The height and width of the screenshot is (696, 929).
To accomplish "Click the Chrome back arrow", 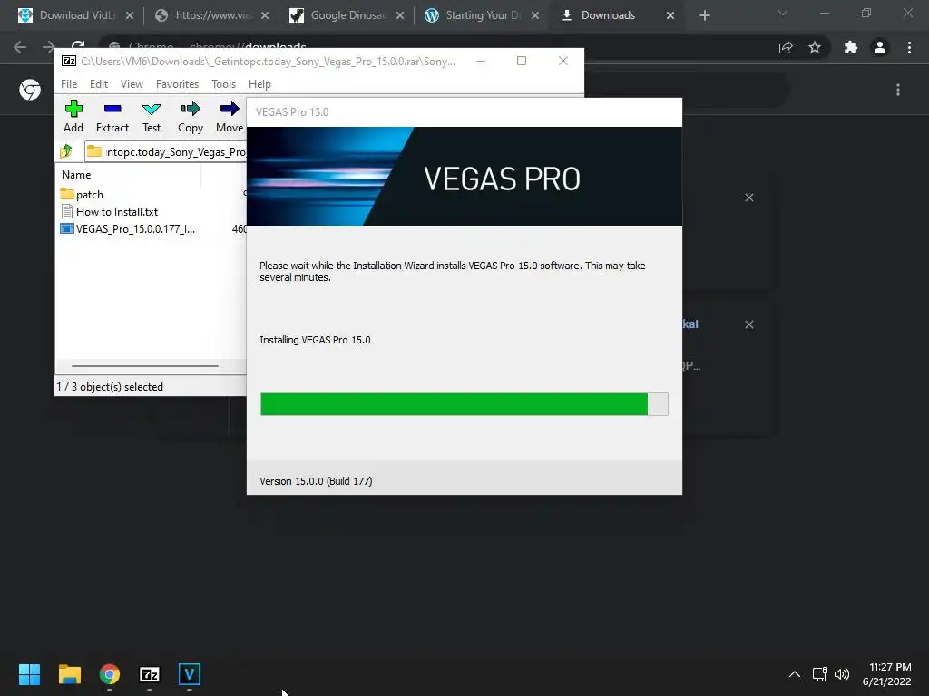I will tap(20, 47).
